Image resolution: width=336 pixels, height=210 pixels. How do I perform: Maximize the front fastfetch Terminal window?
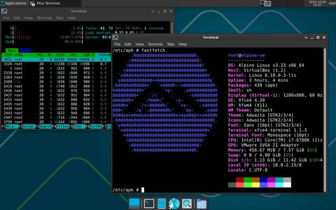tap(318, 37)
